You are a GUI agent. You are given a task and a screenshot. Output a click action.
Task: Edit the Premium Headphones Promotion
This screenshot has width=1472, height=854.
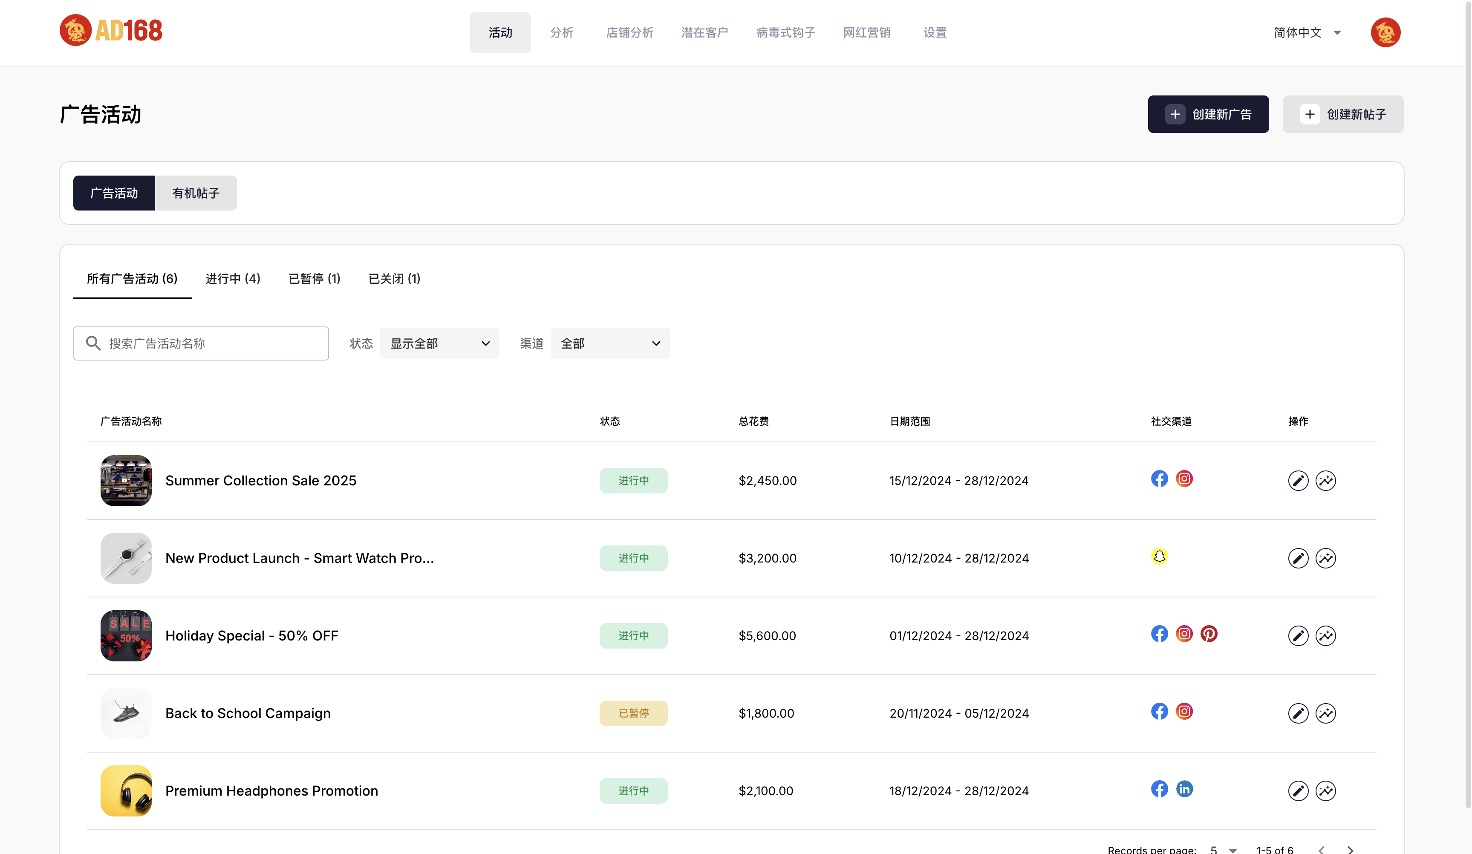(1298, 791)
